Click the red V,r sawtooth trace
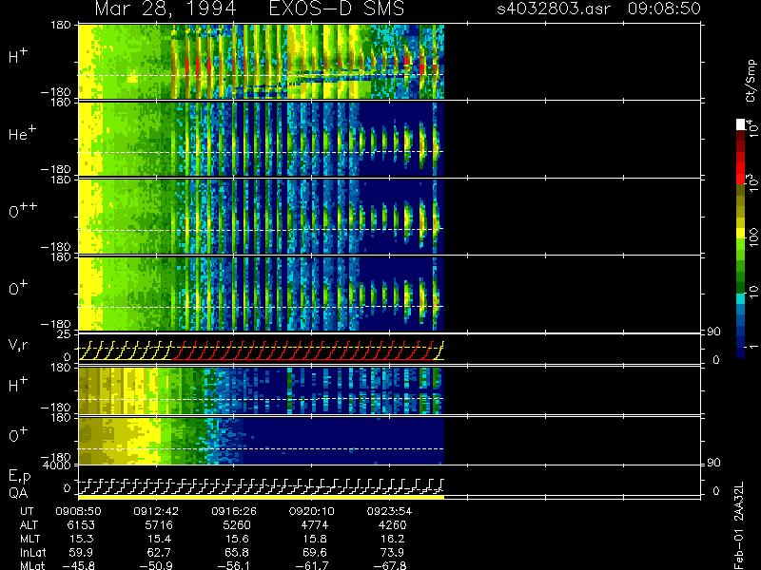The height and width of the screenshot is (570, 761). (x=303, y=351)
